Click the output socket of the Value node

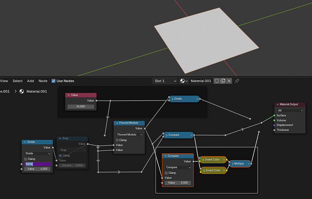[x=96, y=101]
